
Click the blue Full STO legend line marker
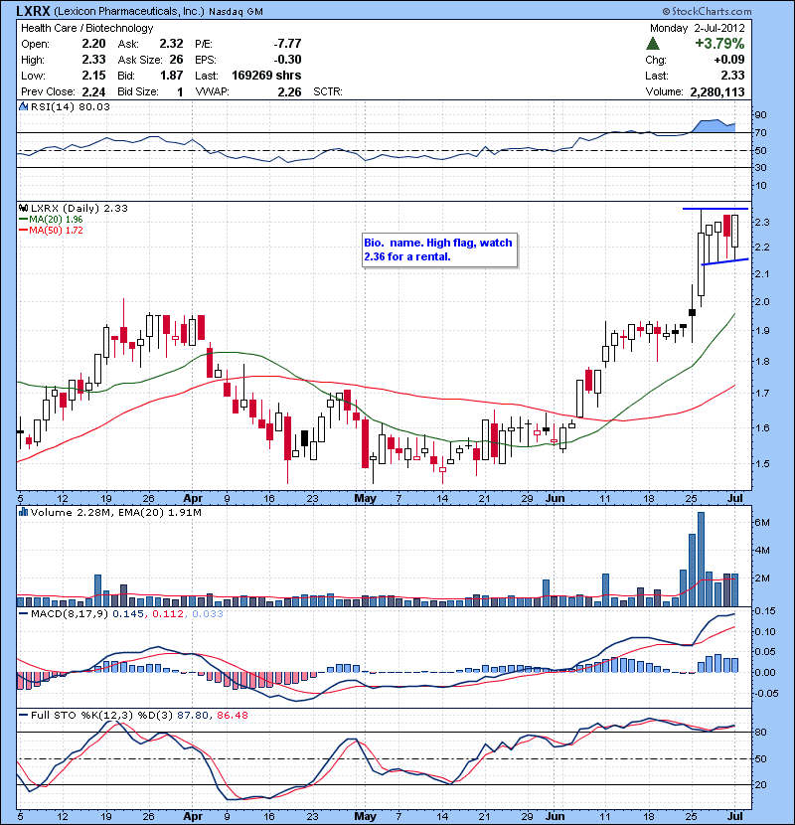coord(23,715)
